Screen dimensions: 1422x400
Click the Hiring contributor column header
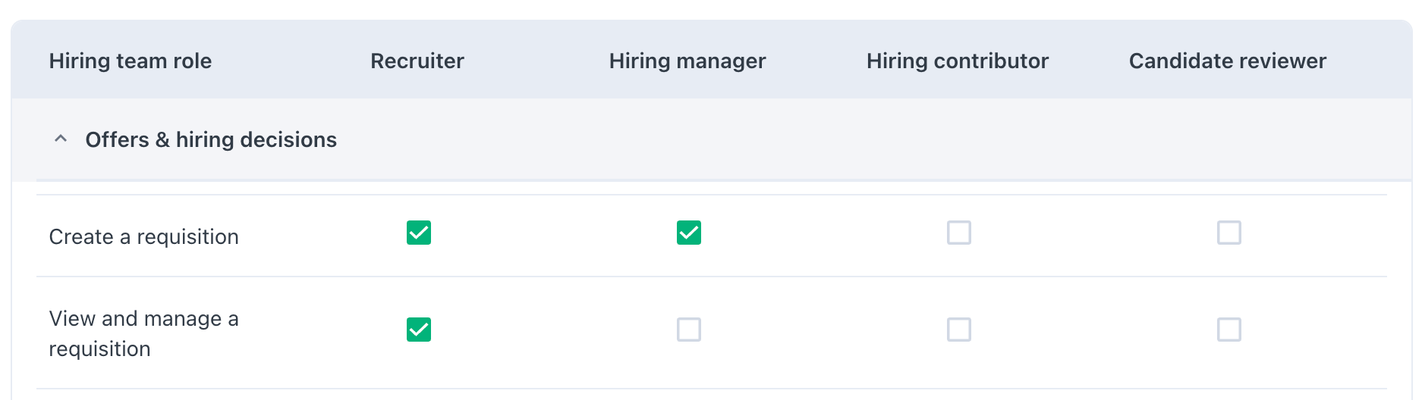pos(958,61)
